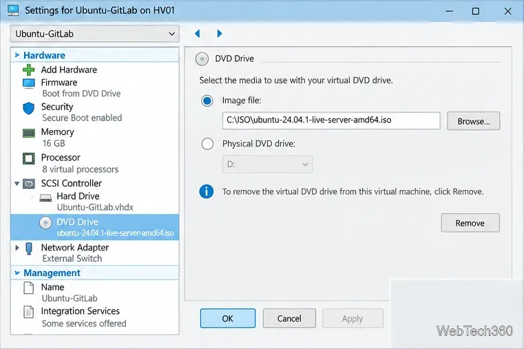Click 'Some services offered' text
This screenshot has height=349, width=524.
click(84, 324)
